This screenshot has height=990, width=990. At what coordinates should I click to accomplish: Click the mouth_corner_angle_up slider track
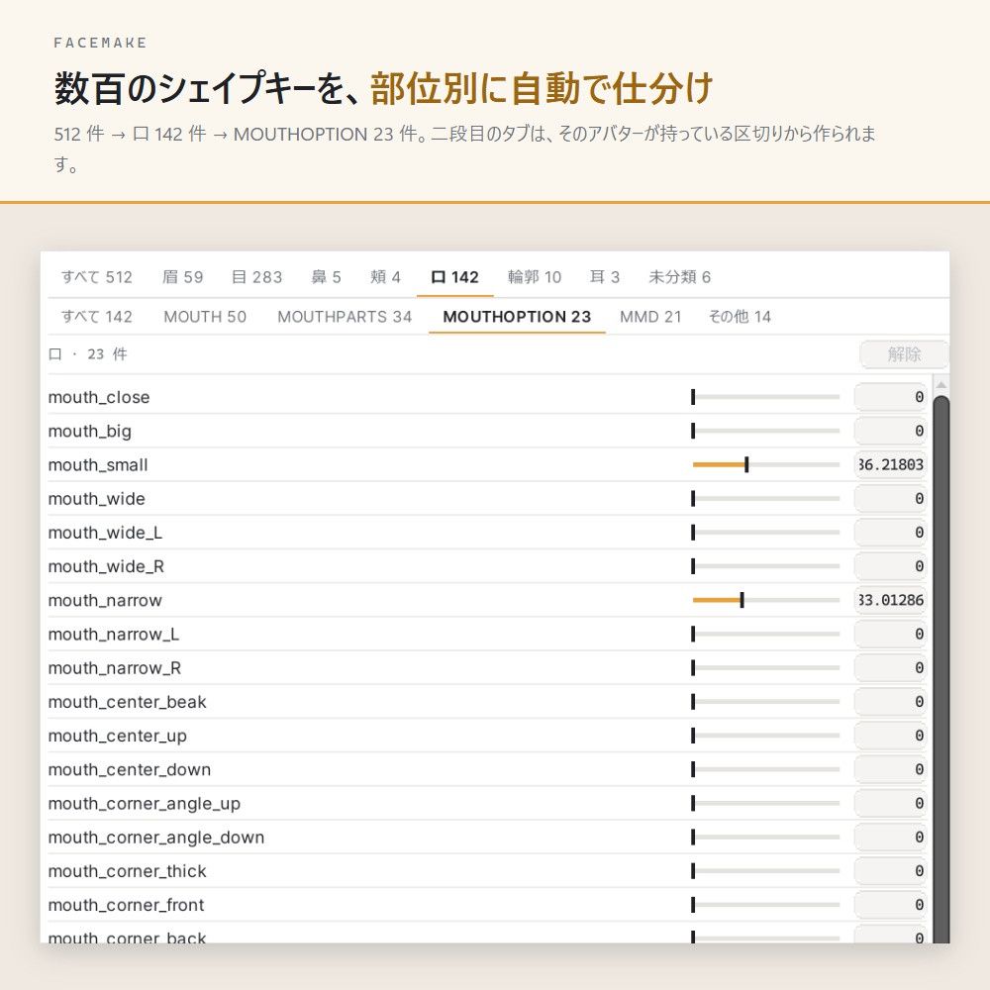pos(766,803)
